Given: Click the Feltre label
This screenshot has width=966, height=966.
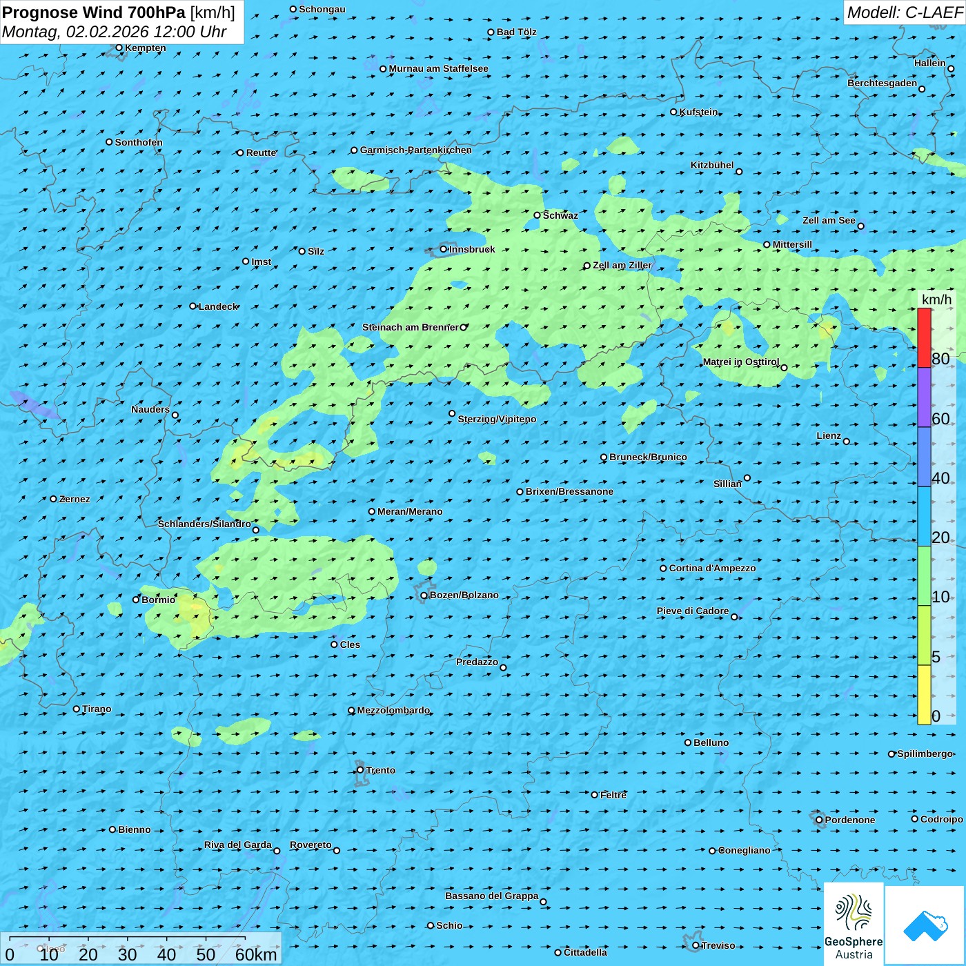Looking at the screenshot, I should click(613, 795).
